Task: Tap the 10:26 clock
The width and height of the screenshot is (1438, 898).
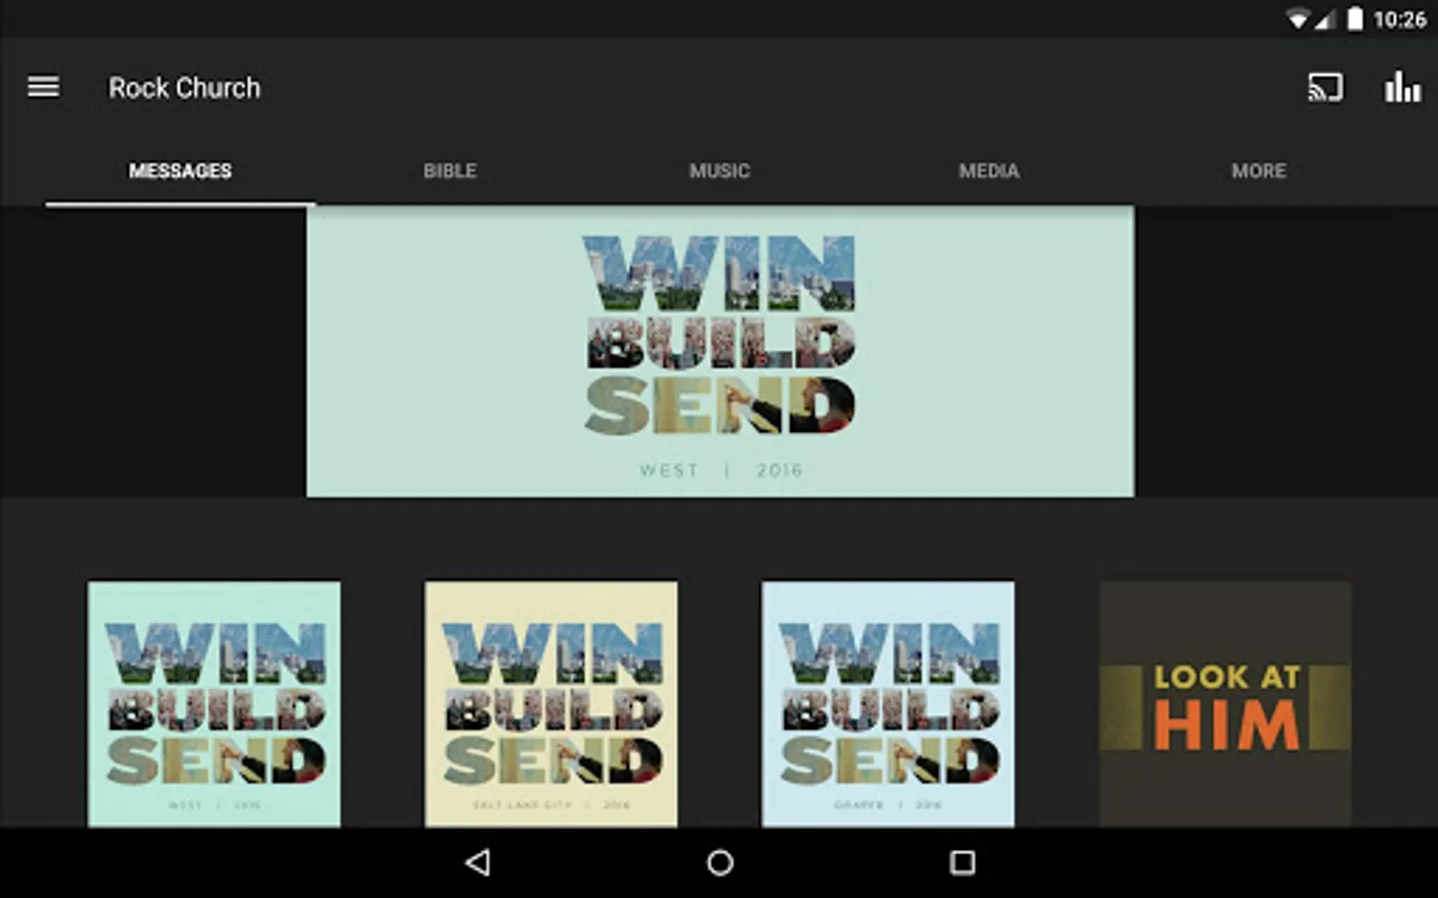Action: click(x=1400, y=19)
